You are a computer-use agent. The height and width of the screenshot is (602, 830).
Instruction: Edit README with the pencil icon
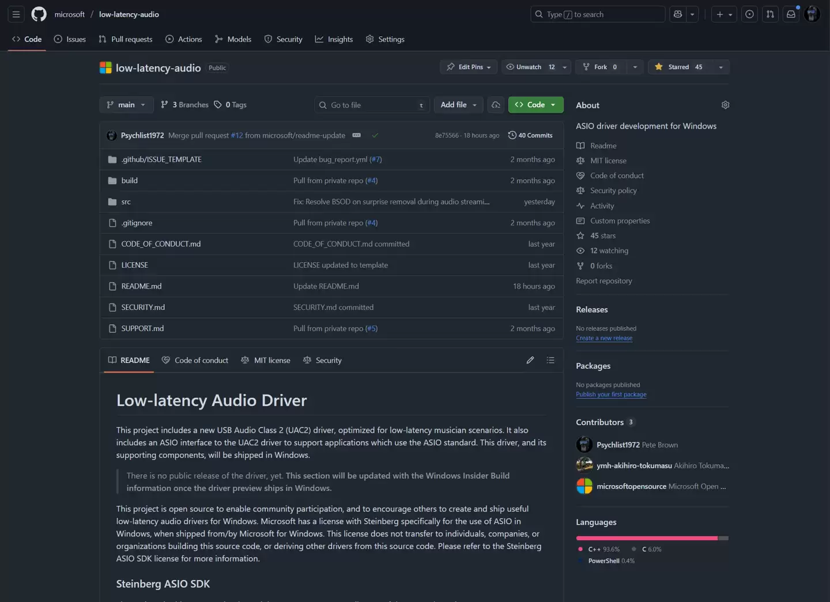[530, 360]
